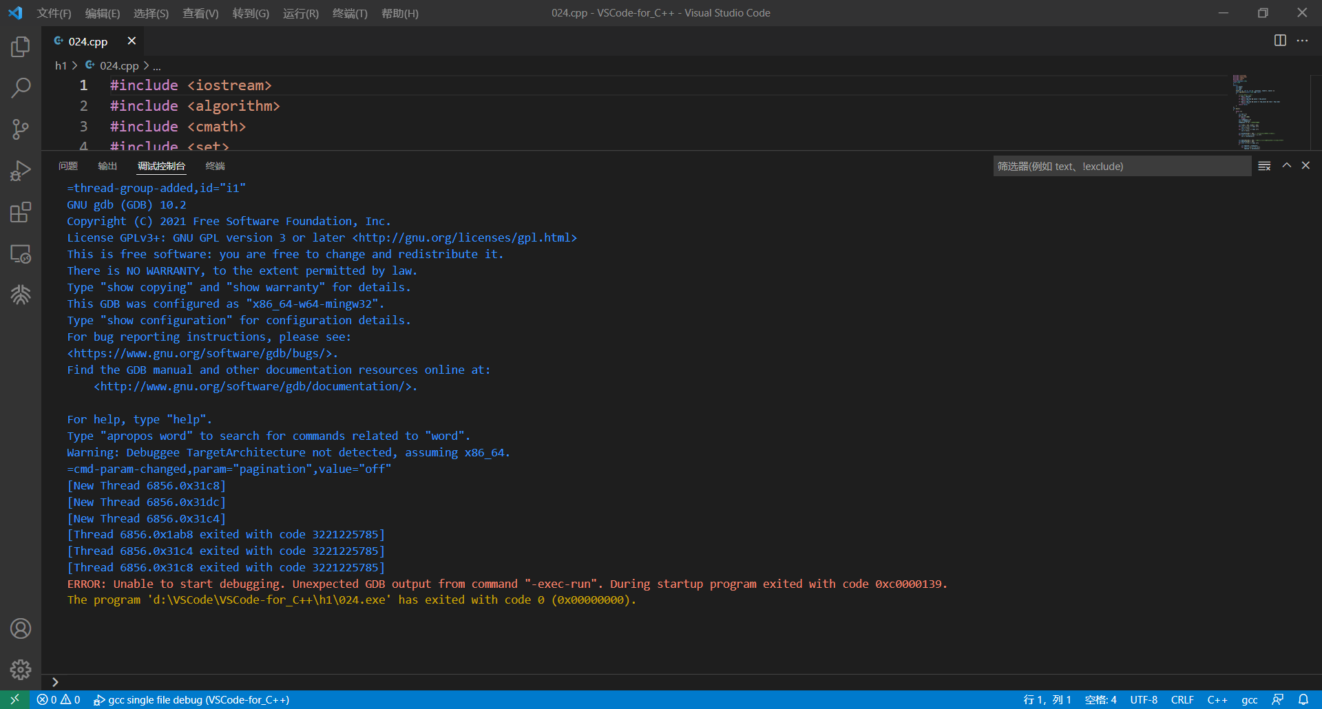This screenshot has height=709, width=1322.
Task: Click the debug console input prompt
Action: (682, 682)
